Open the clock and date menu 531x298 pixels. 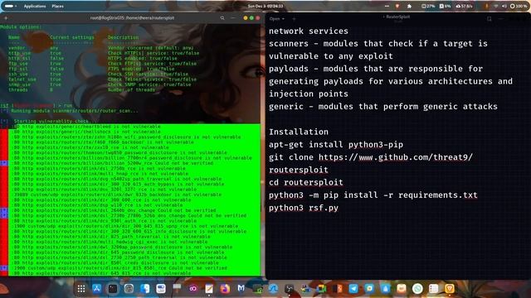tap(265, 6)
